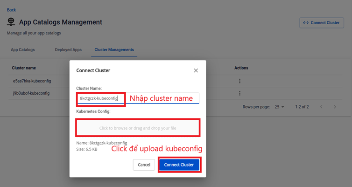
Task: Click the Back link
Action: click(11, 10)
